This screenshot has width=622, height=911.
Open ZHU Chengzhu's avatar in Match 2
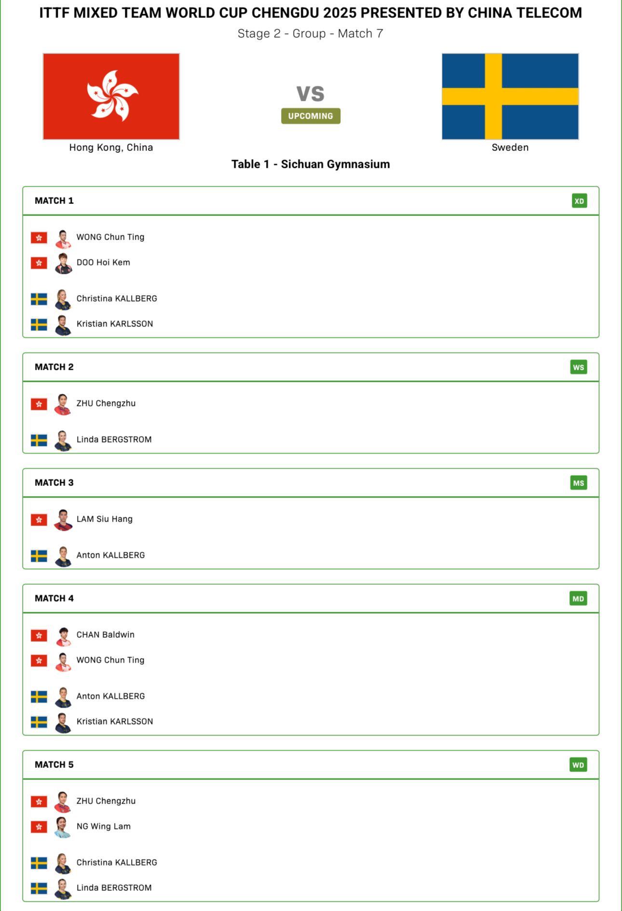(x=63, y=404)
